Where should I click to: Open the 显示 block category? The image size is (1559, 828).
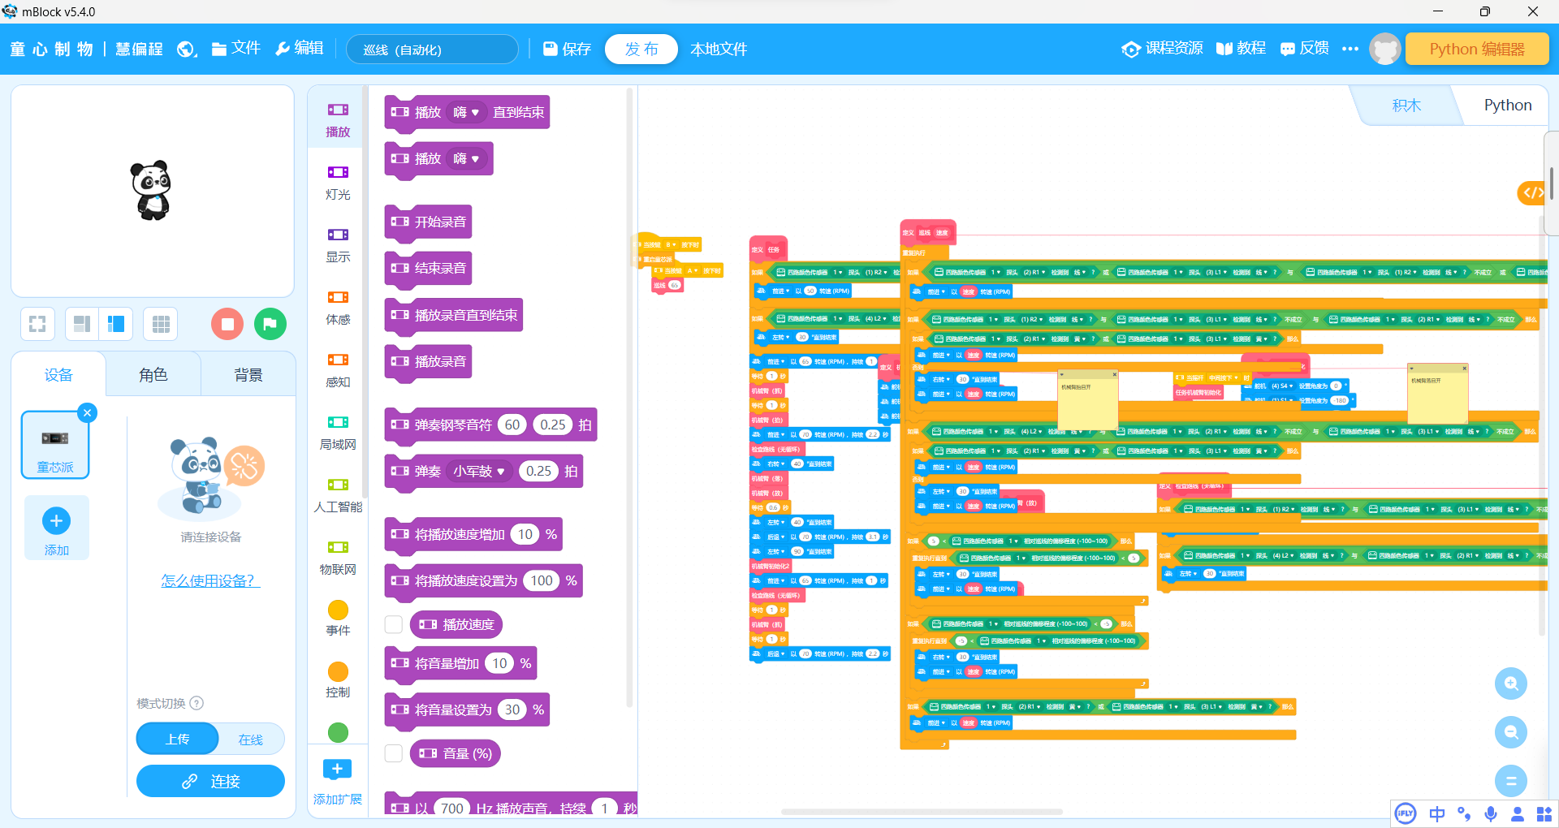click(338, 245)
